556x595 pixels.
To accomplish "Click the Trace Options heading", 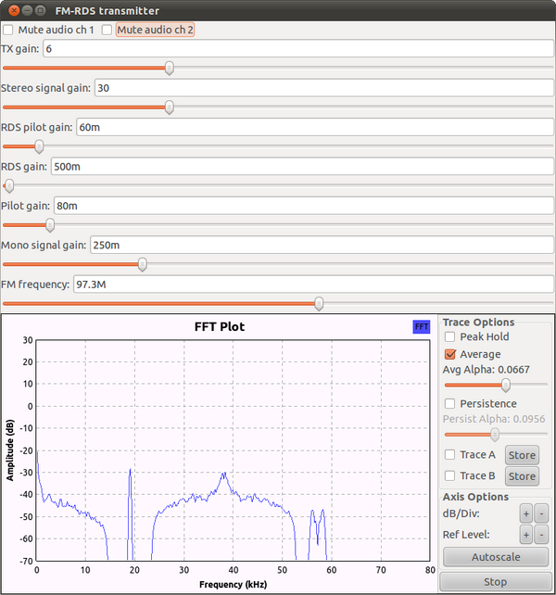I will pyautogui.click(x=478, y=323).
